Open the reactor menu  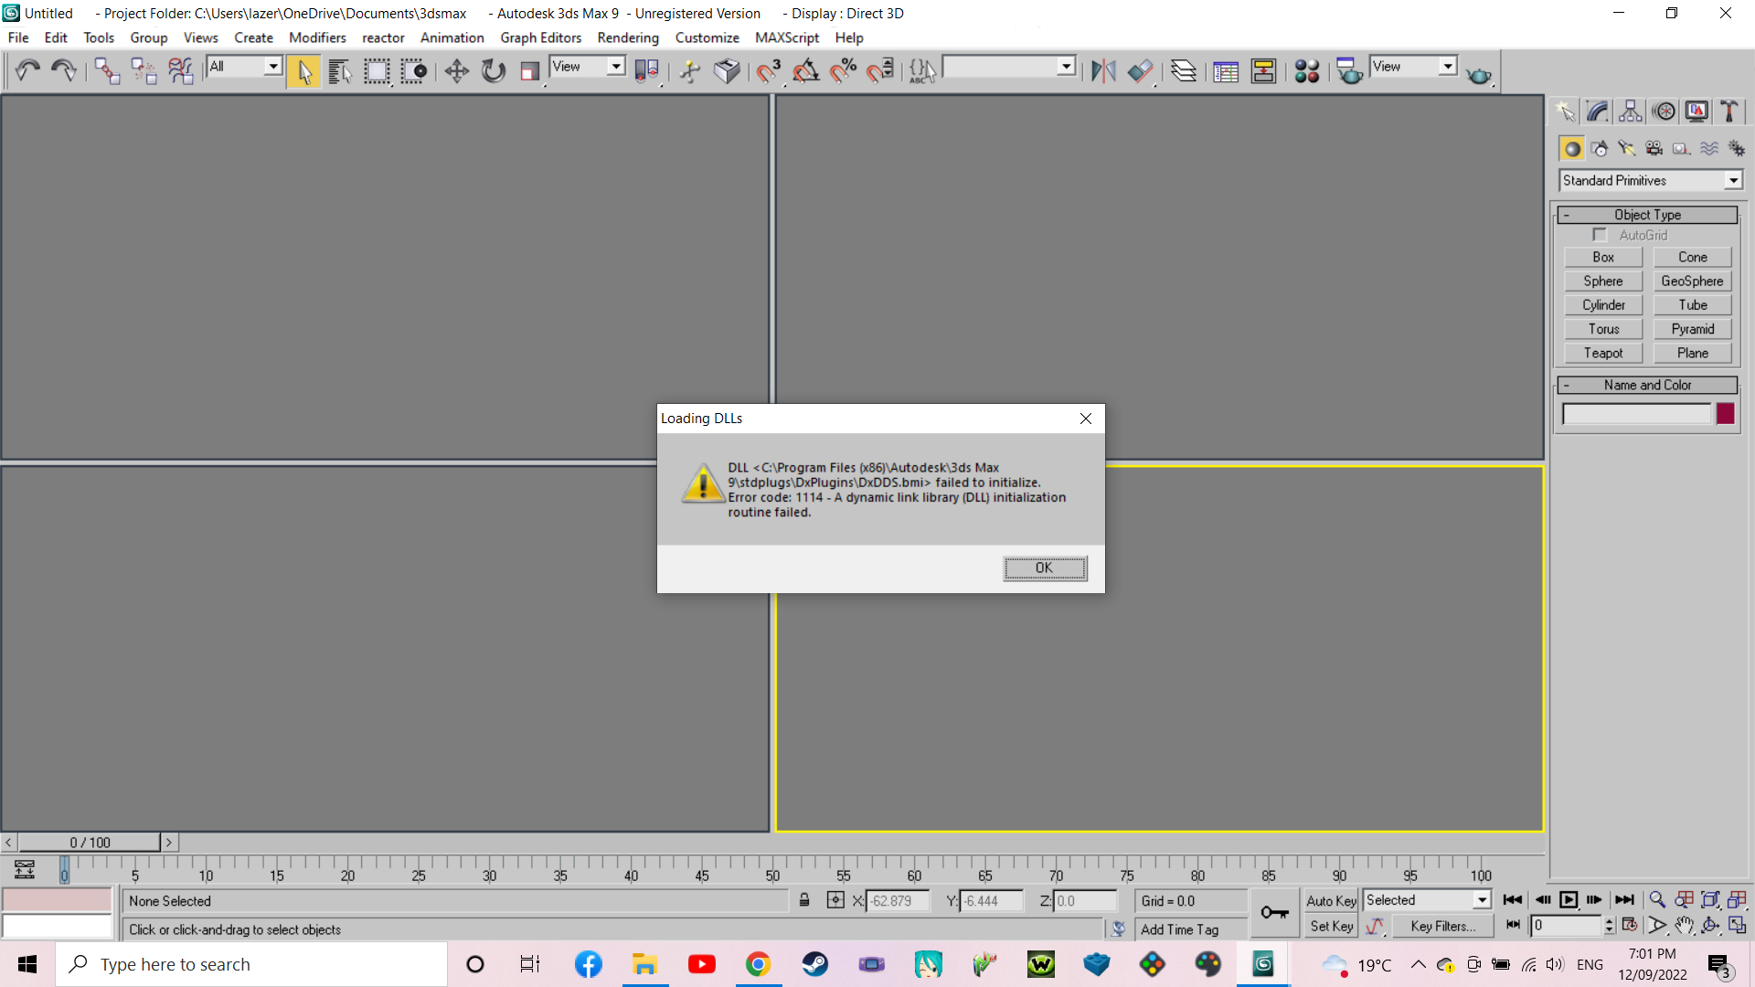point(383,37)
